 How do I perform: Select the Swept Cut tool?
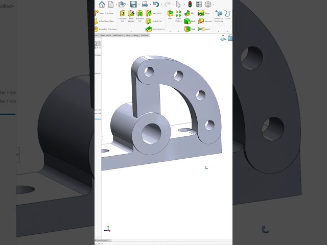click(x=154, y=13)
